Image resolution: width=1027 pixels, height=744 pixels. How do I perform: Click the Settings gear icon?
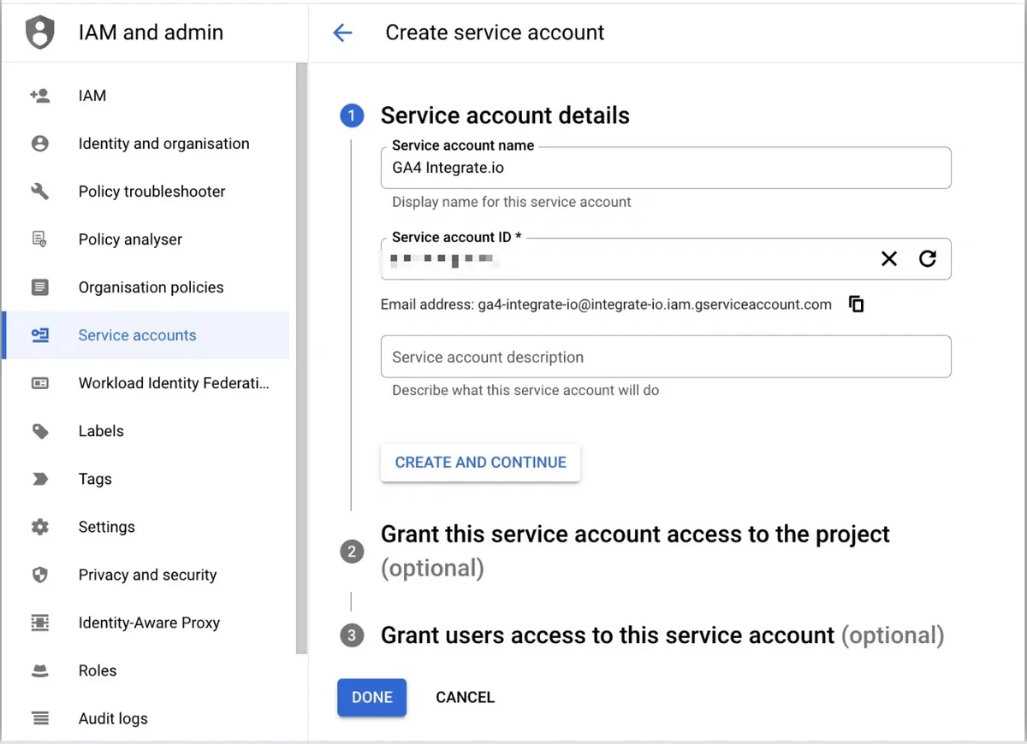pos(39,527)
